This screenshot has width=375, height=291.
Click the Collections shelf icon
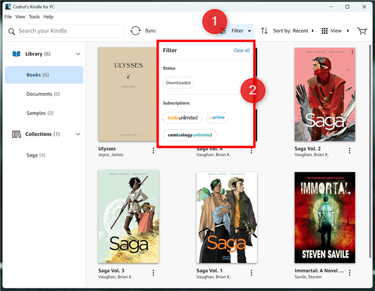coord(16,134)
